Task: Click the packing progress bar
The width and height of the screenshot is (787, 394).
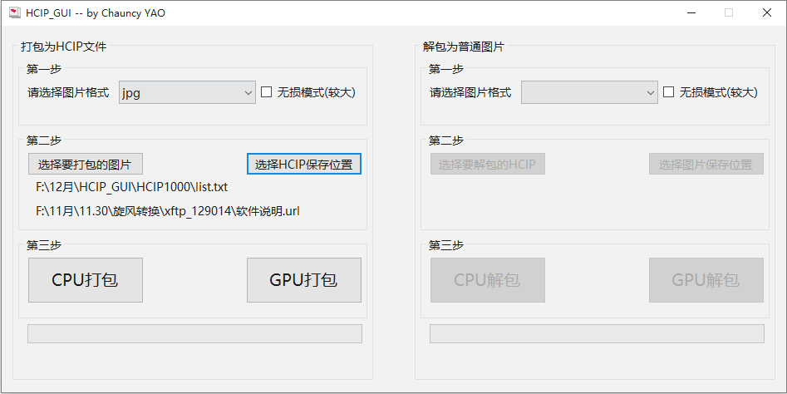Action: coord(195,333)
